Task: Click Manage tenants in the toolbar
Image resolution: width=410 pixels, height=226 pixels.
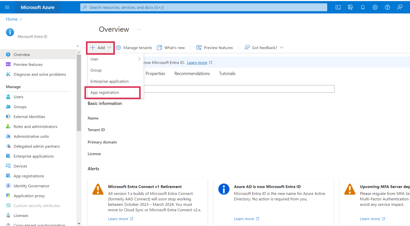Action: click(x=137, y=48)
